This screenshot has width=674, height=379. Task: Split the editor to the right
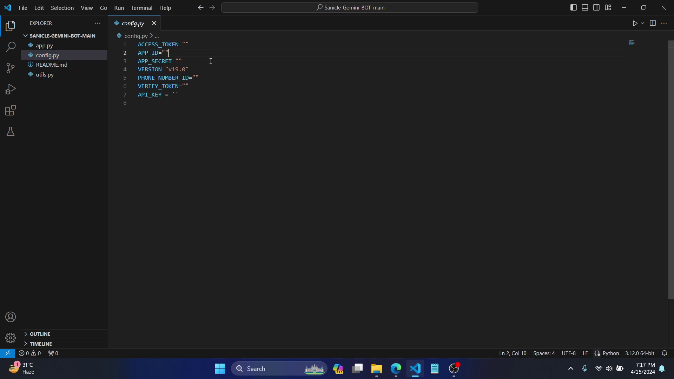pyautogui.click(x=653, y=23)
